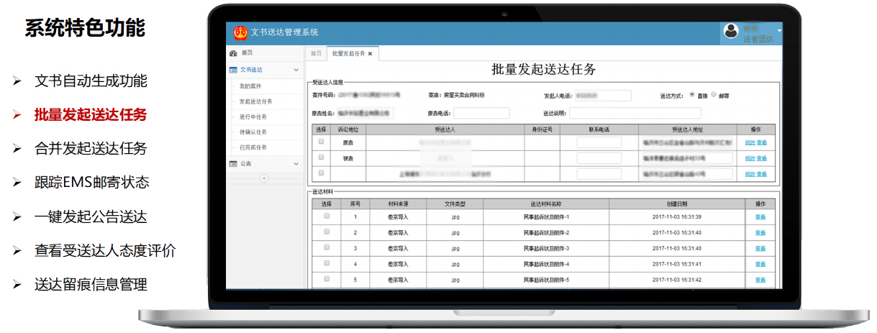
Task: Click the icon beside 文书送达 in the sidebar
Action: pyautogui.click(x=233, y=70)
